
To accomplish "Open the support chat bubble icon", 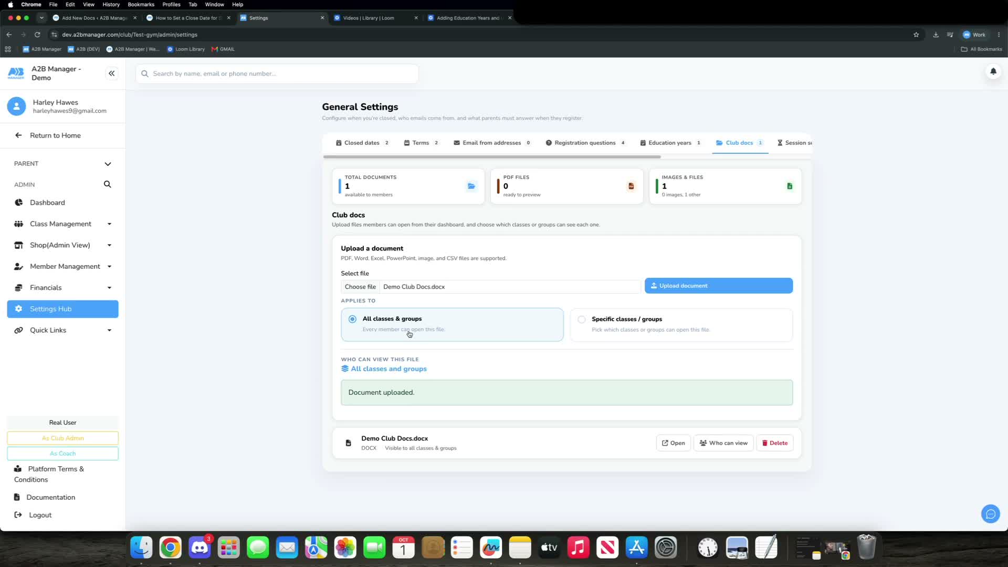I will click(990, 514).
